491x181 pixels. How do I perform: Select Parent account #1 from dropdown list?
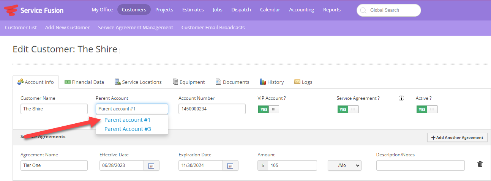[128, 120]
